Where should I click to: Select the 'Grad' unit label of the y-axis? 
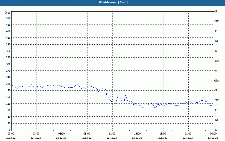(x=8, y=13)
